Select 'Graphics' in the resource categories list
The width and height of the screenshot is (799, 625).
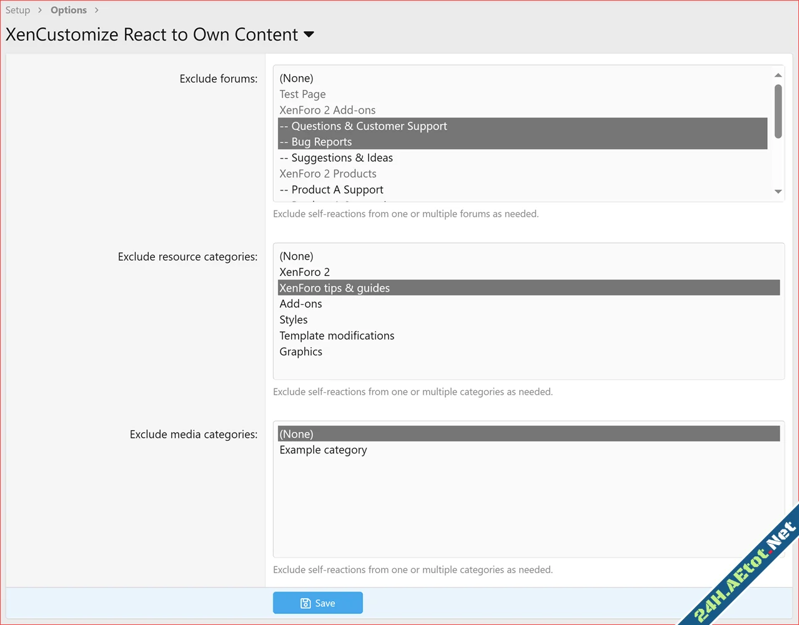[300, 352]
